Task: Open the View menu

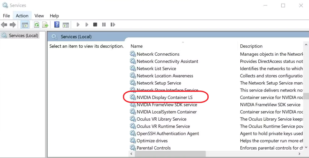Action: [x=39, y=16]
